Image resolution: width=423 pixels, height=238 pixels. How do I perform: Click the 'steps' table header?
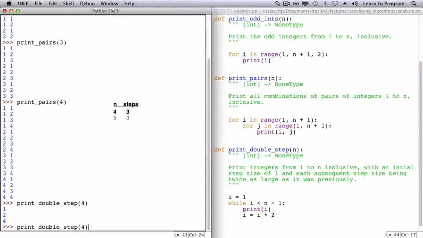click(x=131, y=104)
